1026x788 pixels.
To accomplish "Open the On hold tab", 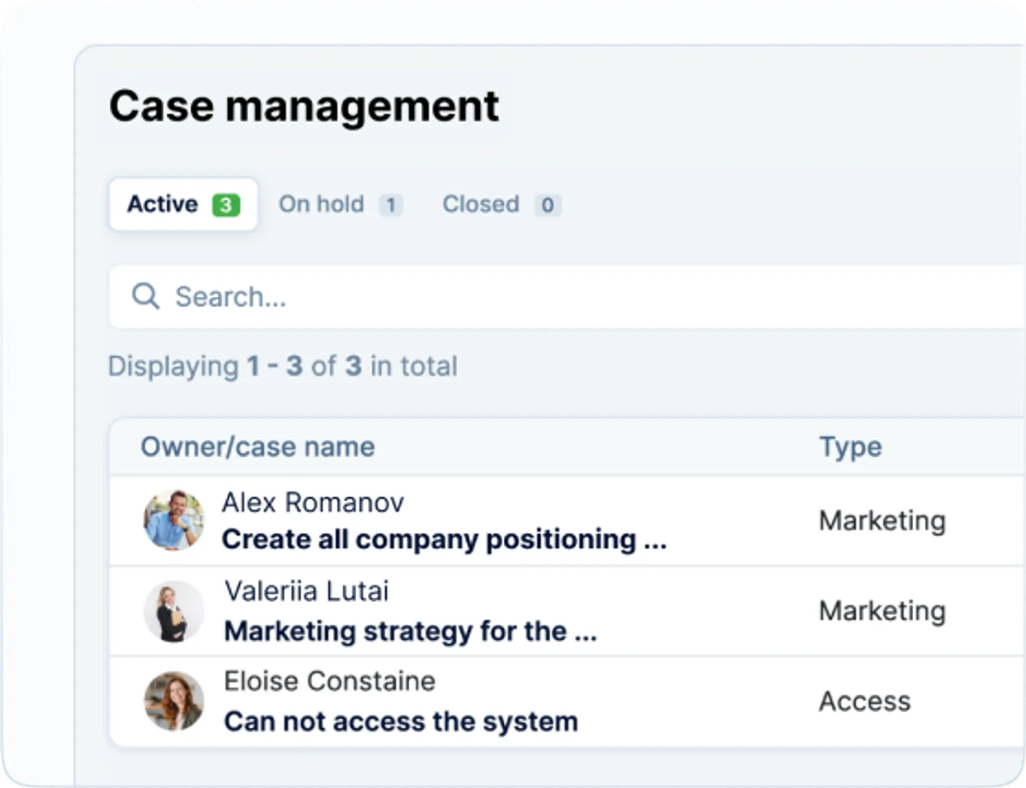I will tap(340, 204).
